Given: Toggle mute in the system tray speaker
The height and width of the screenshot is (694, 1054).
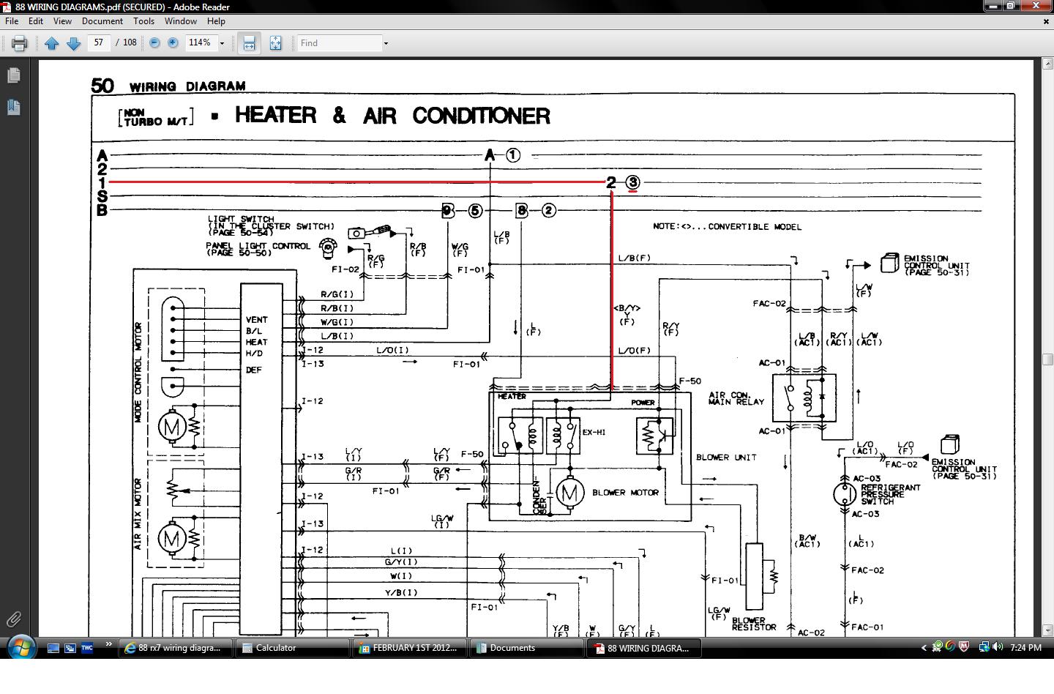Looking at the screenshot, I should coord(998,647).
